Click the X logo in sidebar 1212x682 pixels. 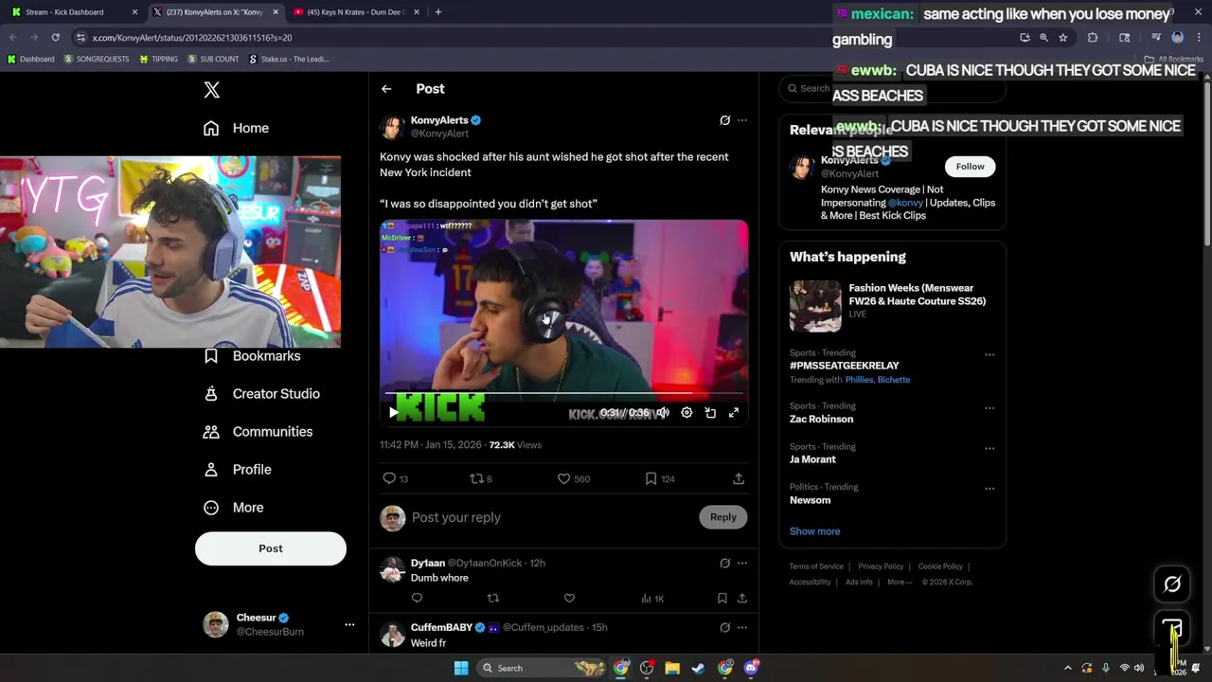tap(211, 90)
